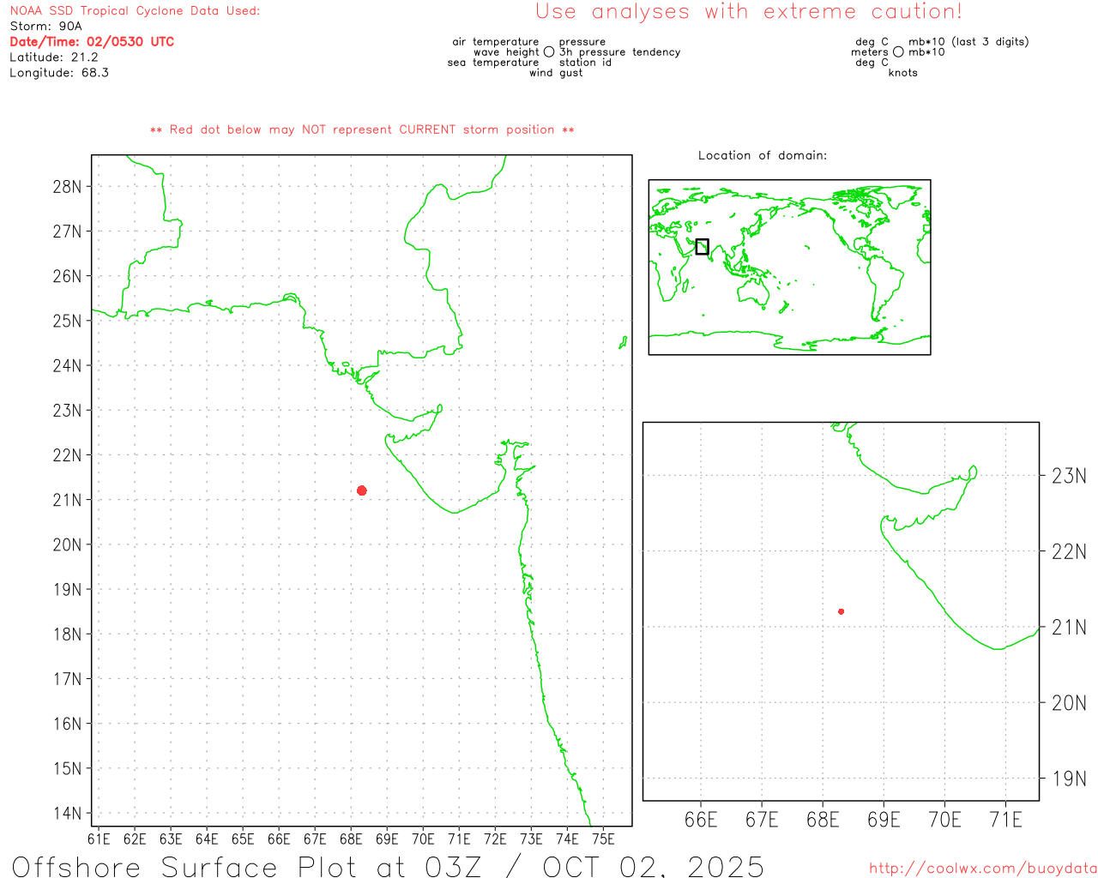This screenshot has width=1098, height=878.
Task: Select the 'Storm: 90A' text
Action: point(46,27)
